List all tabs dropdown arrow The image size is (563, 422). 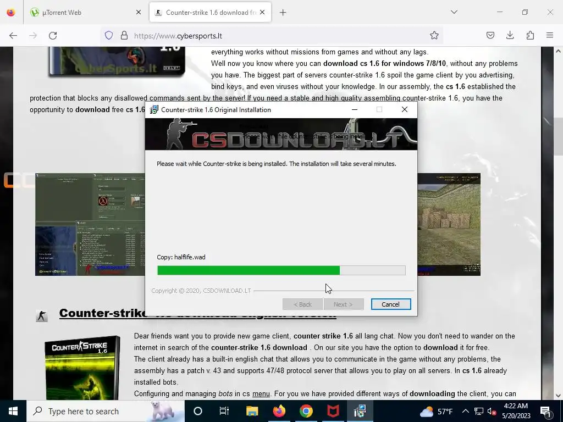tap(454, 12)
